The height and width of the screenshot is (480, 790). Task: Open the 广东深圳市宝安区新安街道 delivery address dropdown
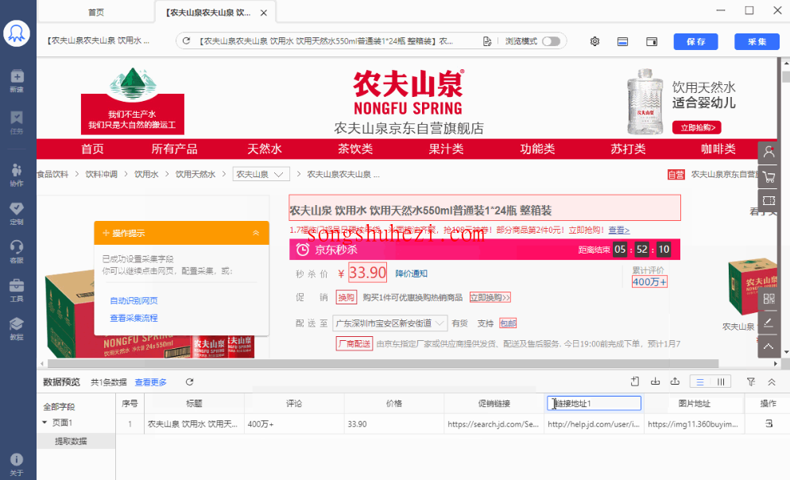tap(389, 323)
